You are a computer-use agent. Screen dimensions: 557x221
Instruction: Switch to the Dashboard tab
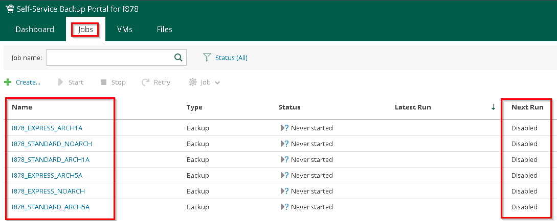(x=35, y=29)
